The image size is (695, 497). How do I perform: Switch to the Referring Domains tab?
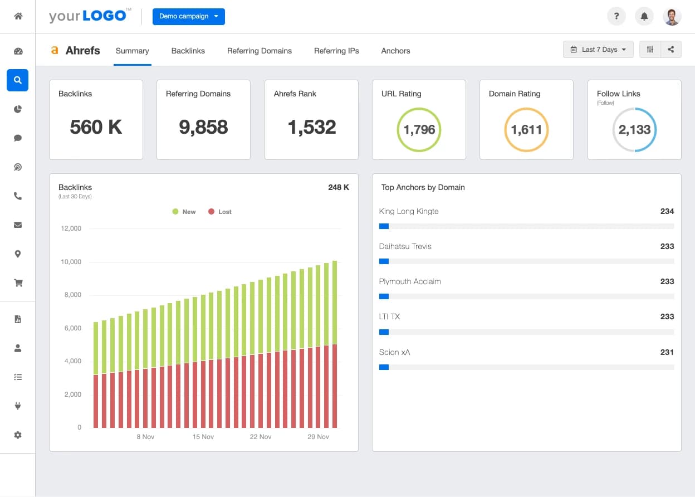(260, 51)
